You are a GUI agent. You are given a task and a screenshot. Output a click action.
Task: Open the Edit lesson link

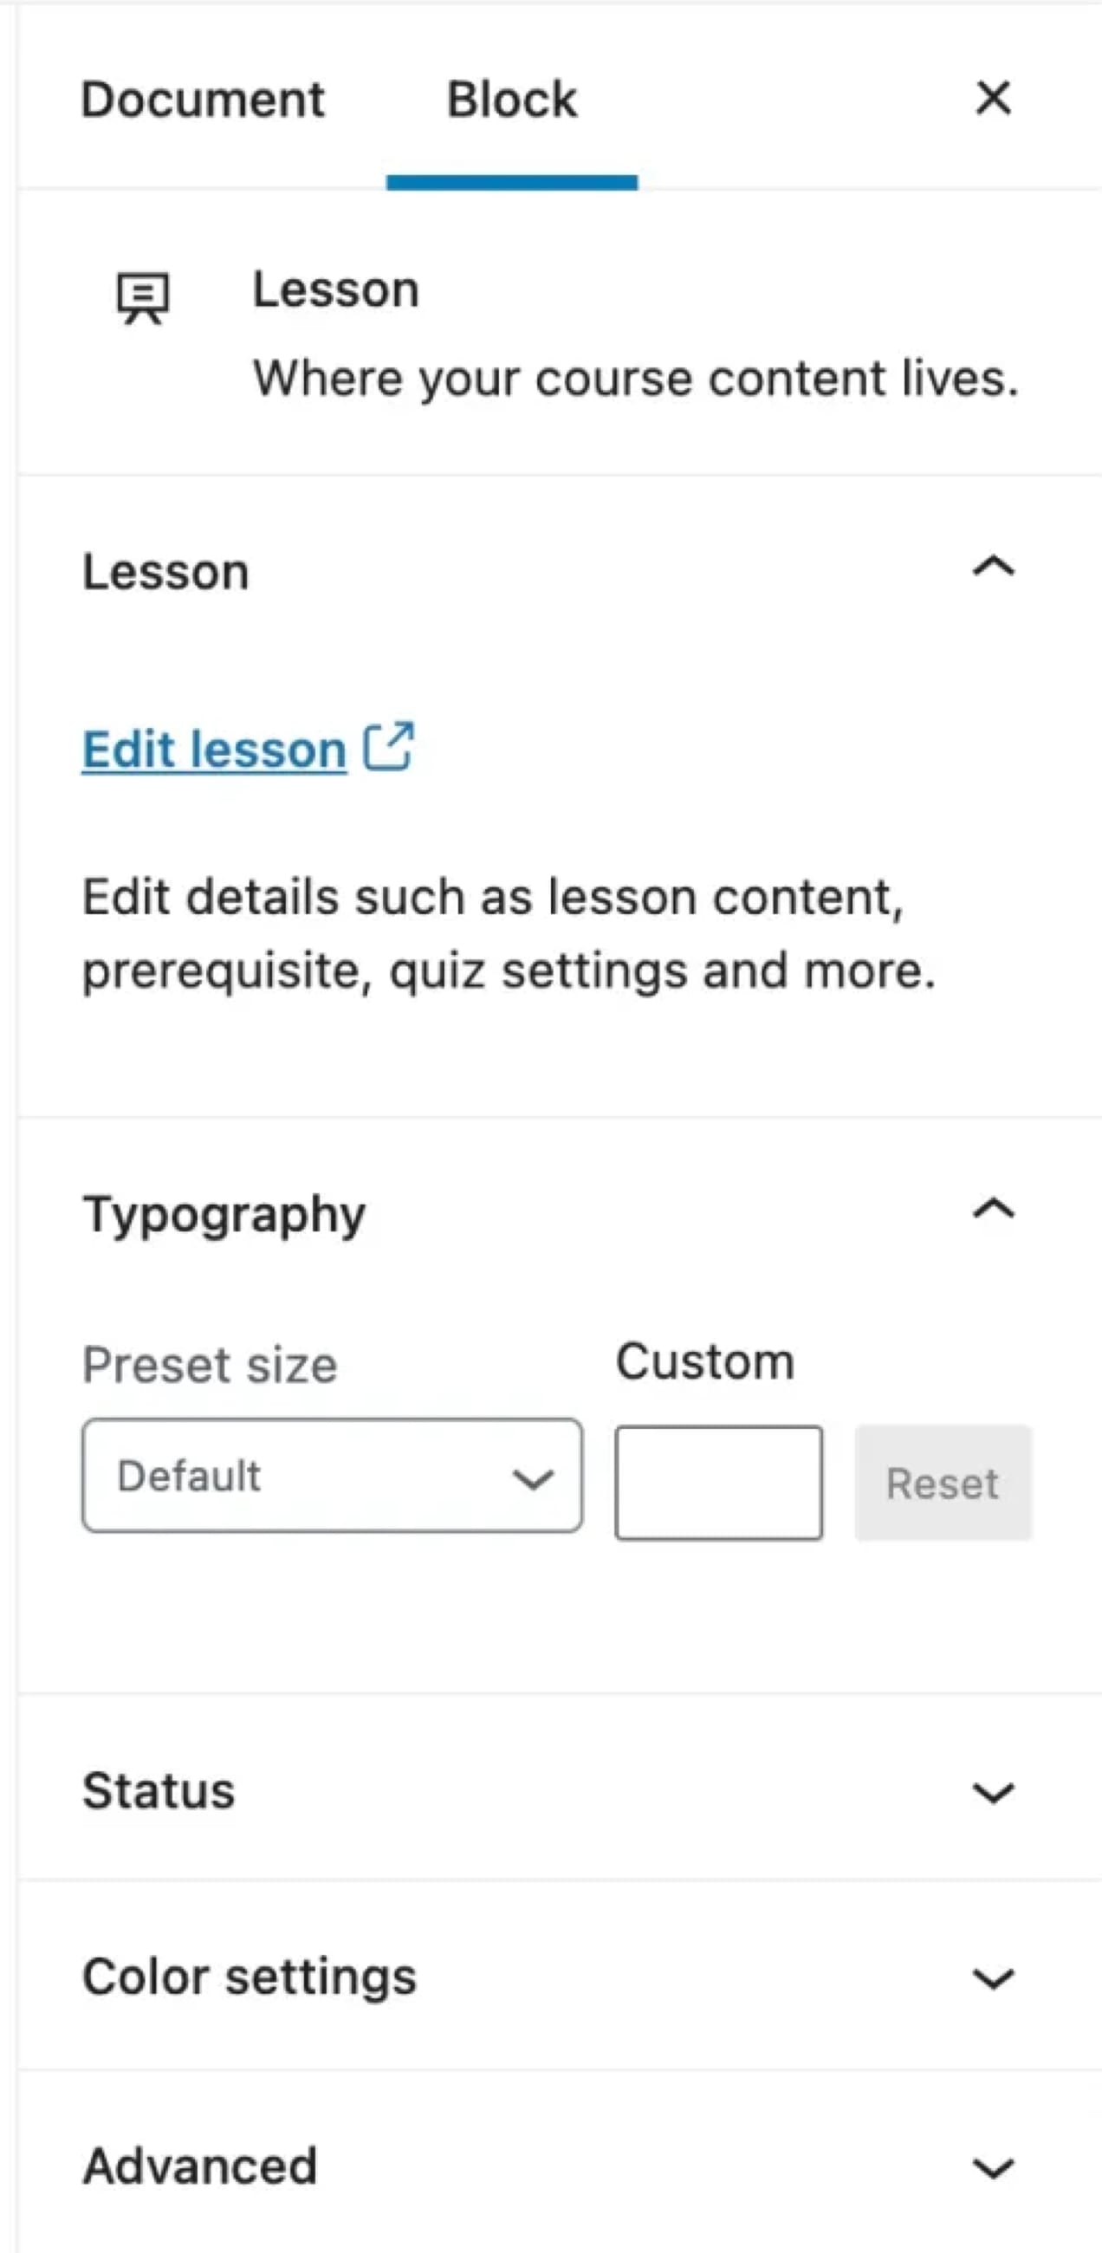point(214,750)
